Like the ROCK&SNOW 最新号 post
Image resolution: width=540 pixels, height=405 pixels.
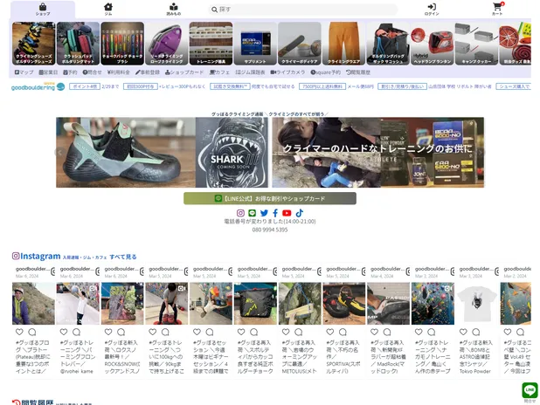pos(108,332)
